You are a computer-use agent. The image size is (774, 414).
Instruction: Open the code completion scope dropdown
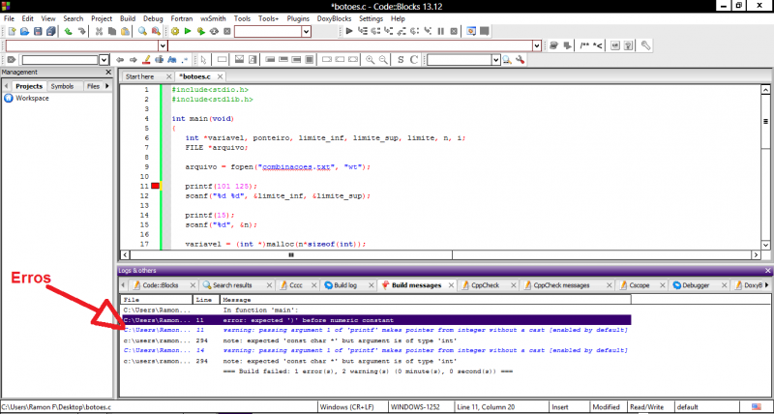click(163, 45)
